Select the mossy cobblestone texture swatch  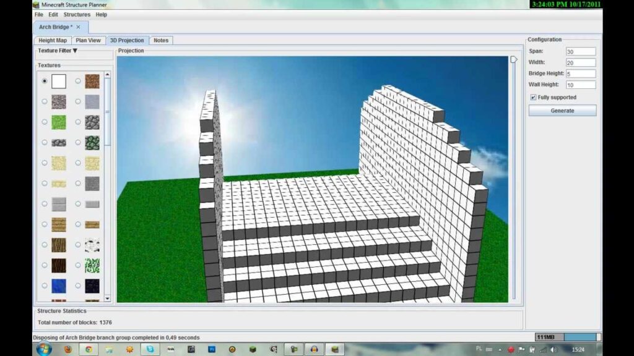92,143
